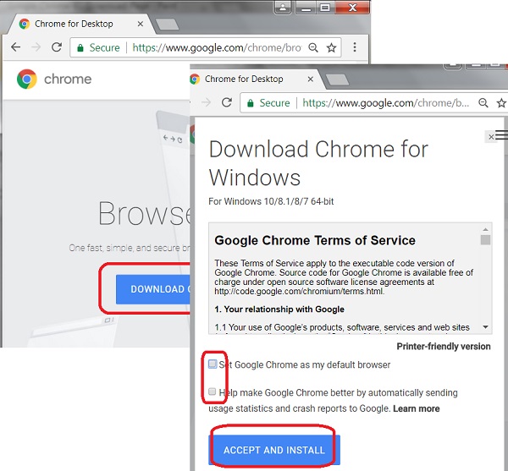Image resolution: width=508 pixels, height=471 pixels.
Task: Close the Download Chrome dialog with X
Action: (x=491, y=137)
